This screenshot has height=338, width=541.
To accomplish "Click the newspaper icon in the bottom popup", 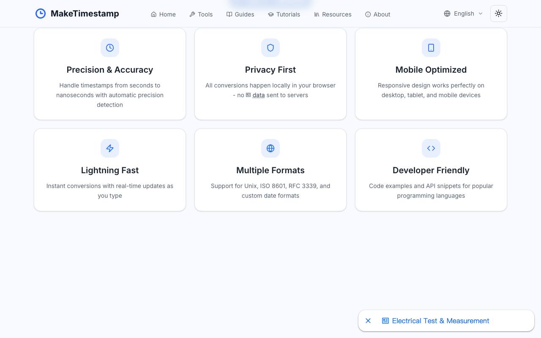I will pos(385,321).
